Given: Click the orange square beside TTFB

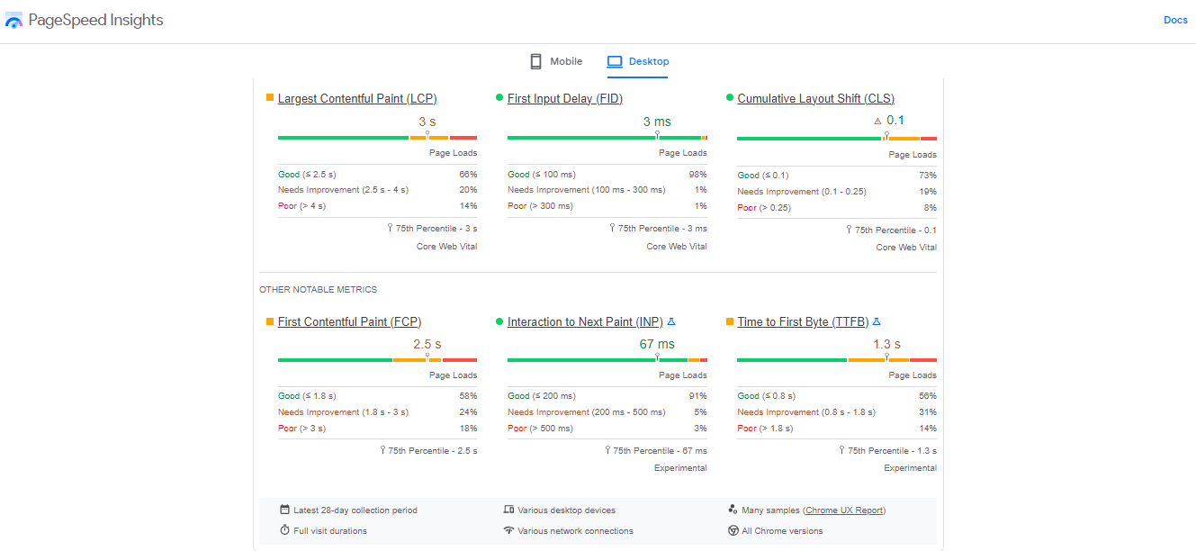Looking at the screenshot, I should click(x=730, y=321).
